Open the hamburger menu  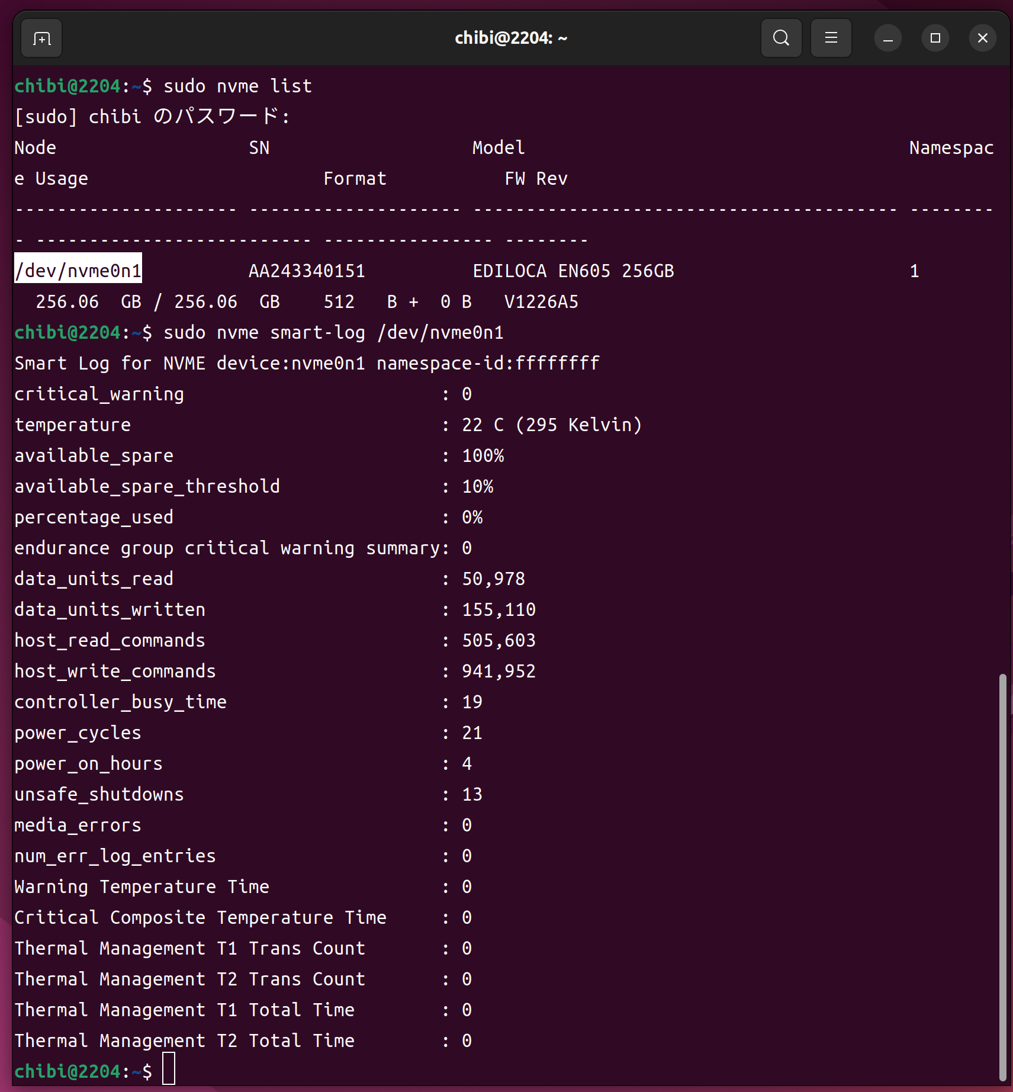[x=831, y=38]
